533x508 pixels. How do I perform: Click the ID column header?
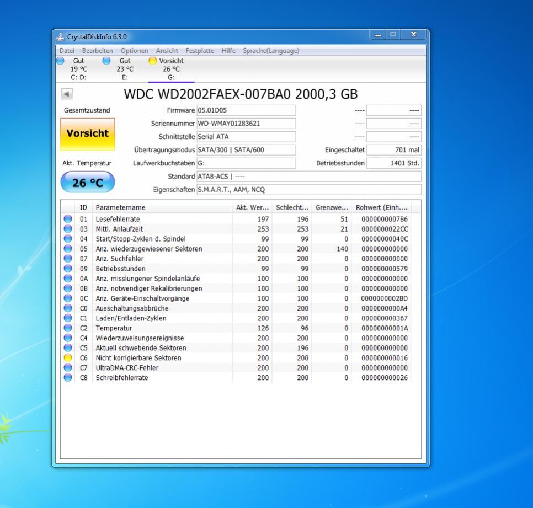pos(83,207)
